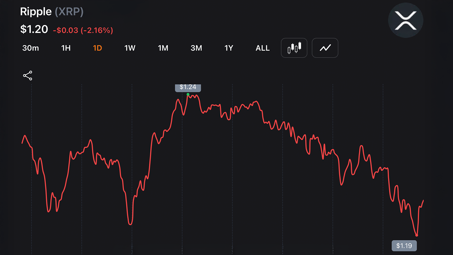Click the Ripple (XRP) title
Viewport: 453px width, 255px height.
52,12
